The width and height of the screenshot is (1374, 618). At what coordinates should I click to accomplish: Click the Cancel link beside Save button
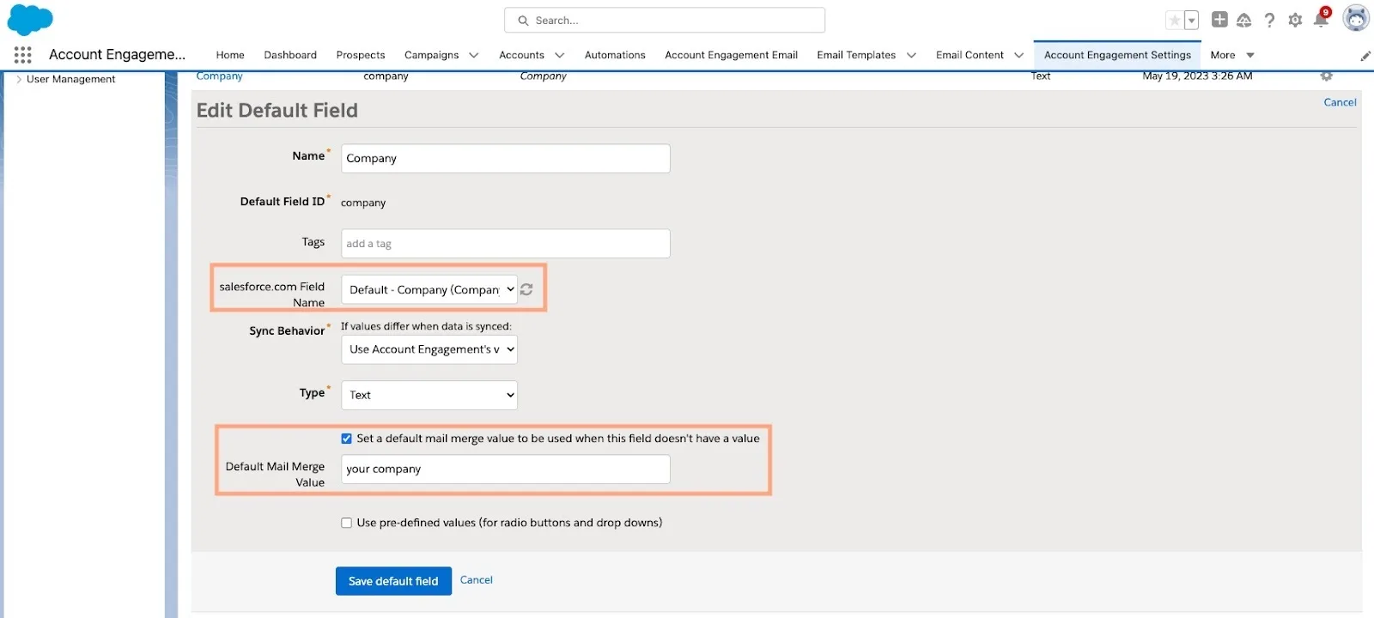(477, 580)
